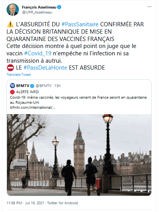The height and width of the screenshot is (212, 159).
Task: Open the @BFMTV handle in quoted tweet
Action: [x=44, y=86]
